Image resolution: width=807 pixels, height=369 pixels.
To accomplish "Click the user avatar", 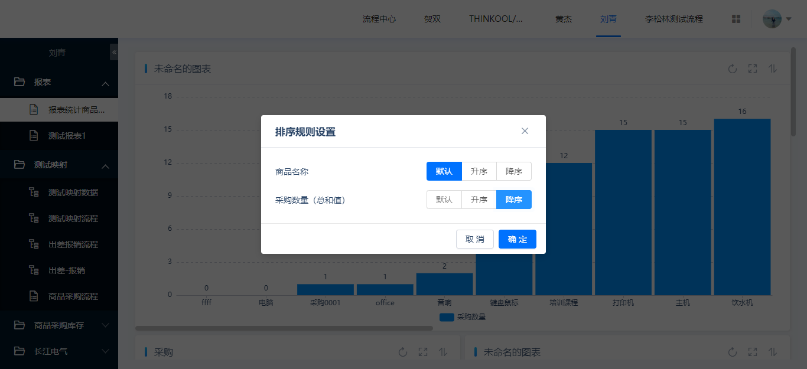I will [x=772, y=19].
